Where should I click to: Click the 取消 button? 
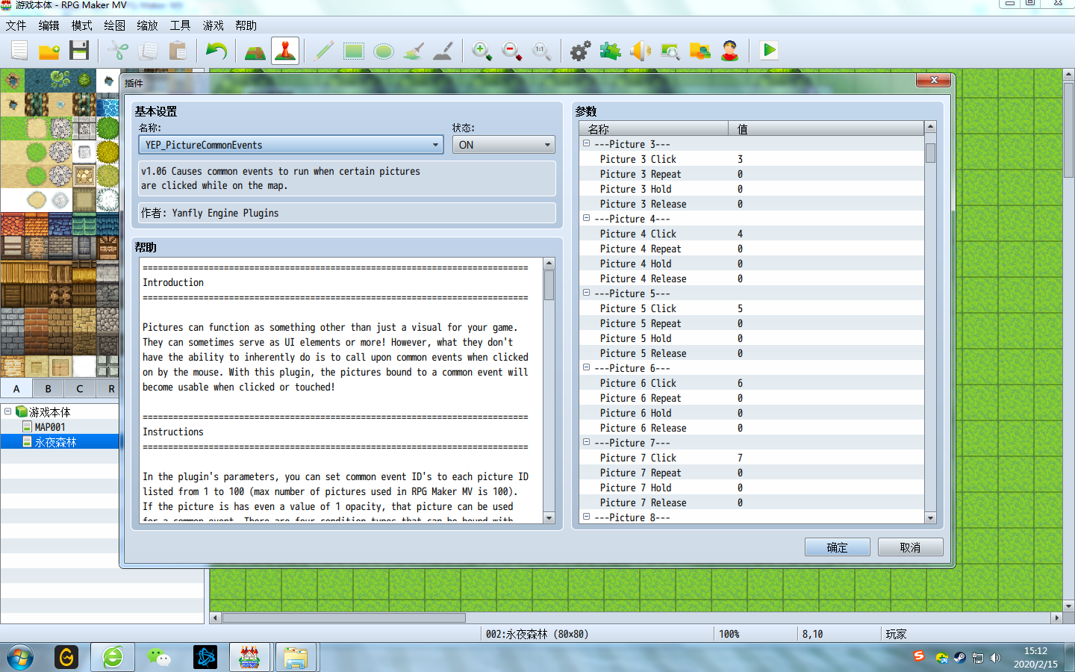(x=911, y=547)
